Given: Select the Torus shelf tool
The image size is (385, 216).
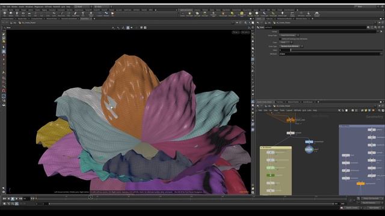Looking at the screenshot, I should [x=23, y=14].
